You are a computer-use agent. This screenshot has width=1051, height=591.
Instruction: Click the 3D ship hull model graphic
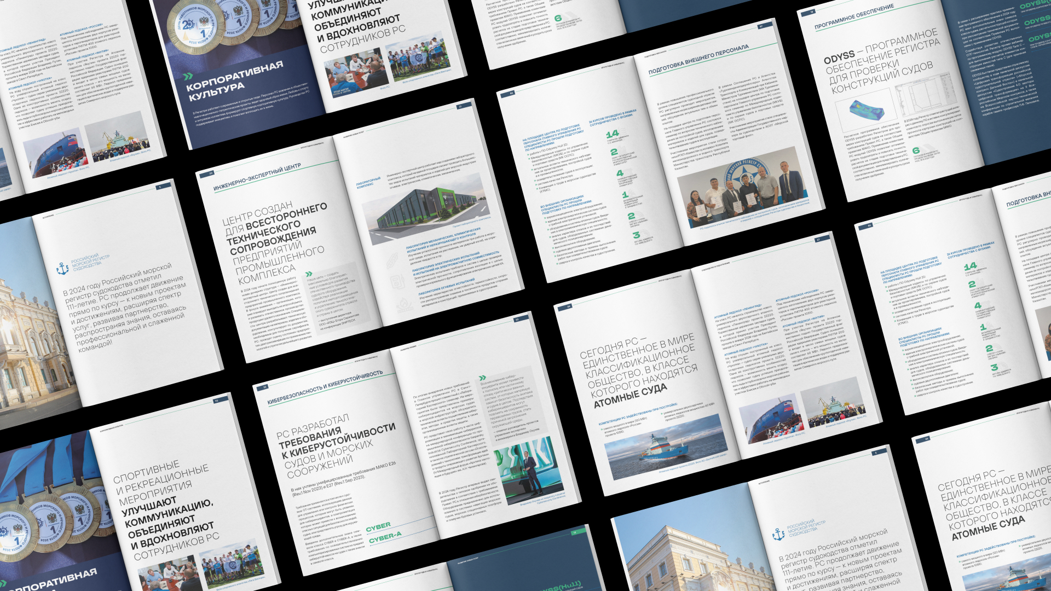coord(867,109)
